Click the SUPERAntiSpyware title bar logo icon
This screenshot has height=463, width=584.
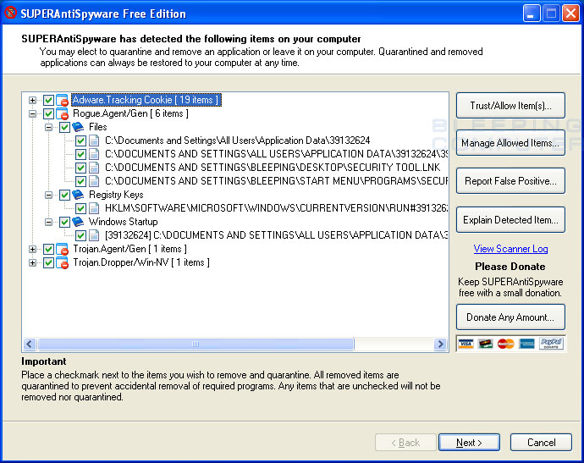click(x=10, y=13)
